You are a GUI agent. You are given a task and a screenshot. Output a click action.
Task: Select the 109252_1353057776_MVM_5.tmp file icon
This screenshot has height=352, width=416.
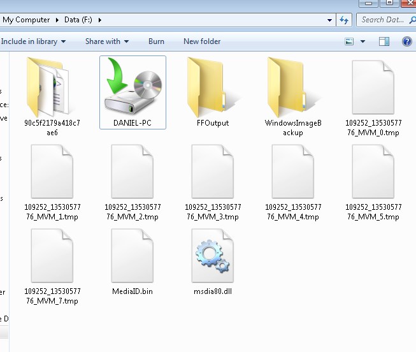click(x=373, y=172)
